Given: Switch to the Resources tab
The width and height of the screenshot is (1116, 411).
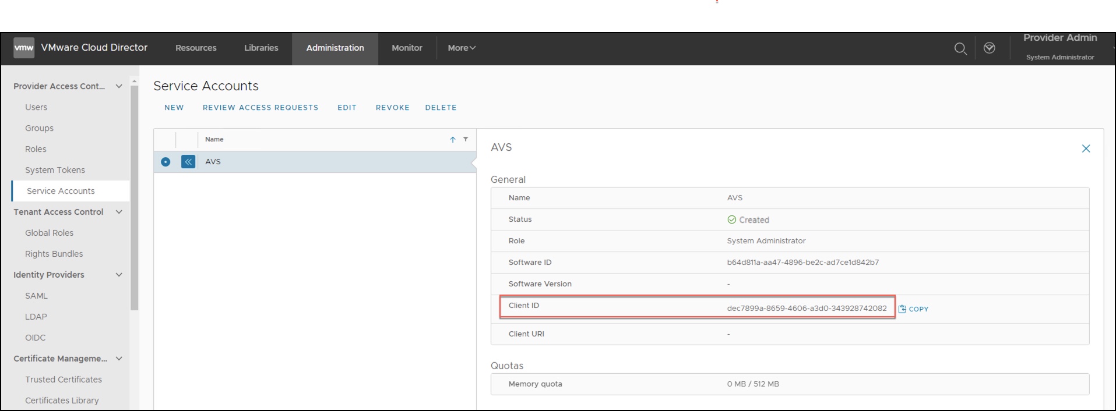Looking at the screenshot, I should pyautogui.click(x=196, y=48).
